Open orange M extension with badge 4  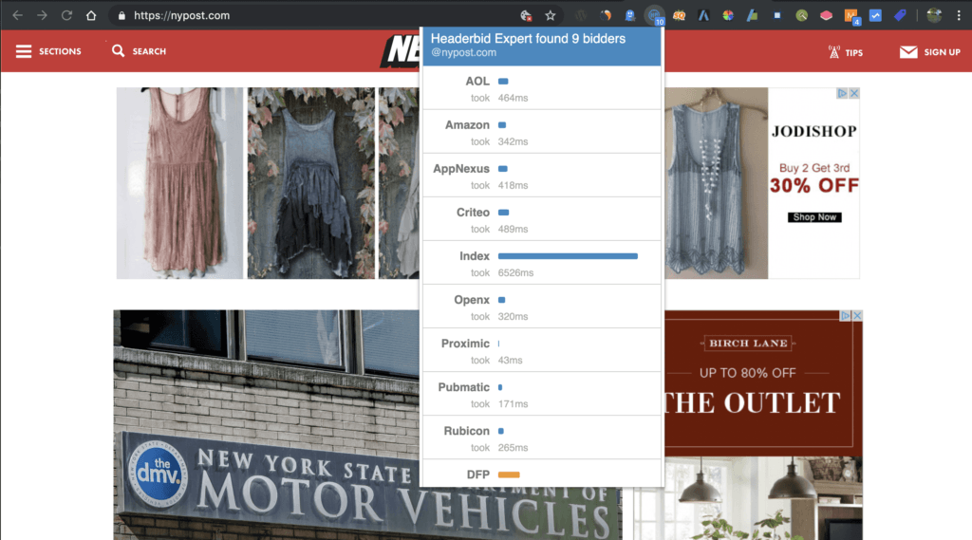click(x=851, y=17)
